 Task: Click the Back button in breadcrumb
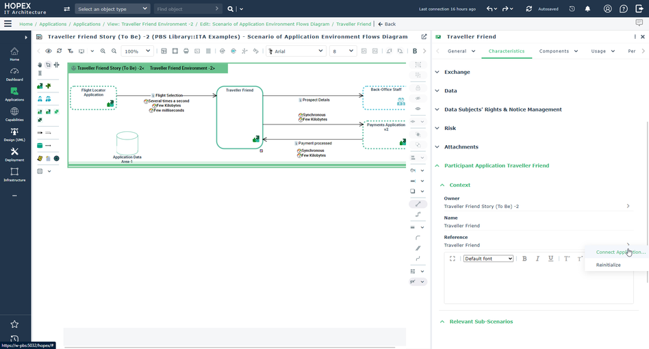pos(387,24)
